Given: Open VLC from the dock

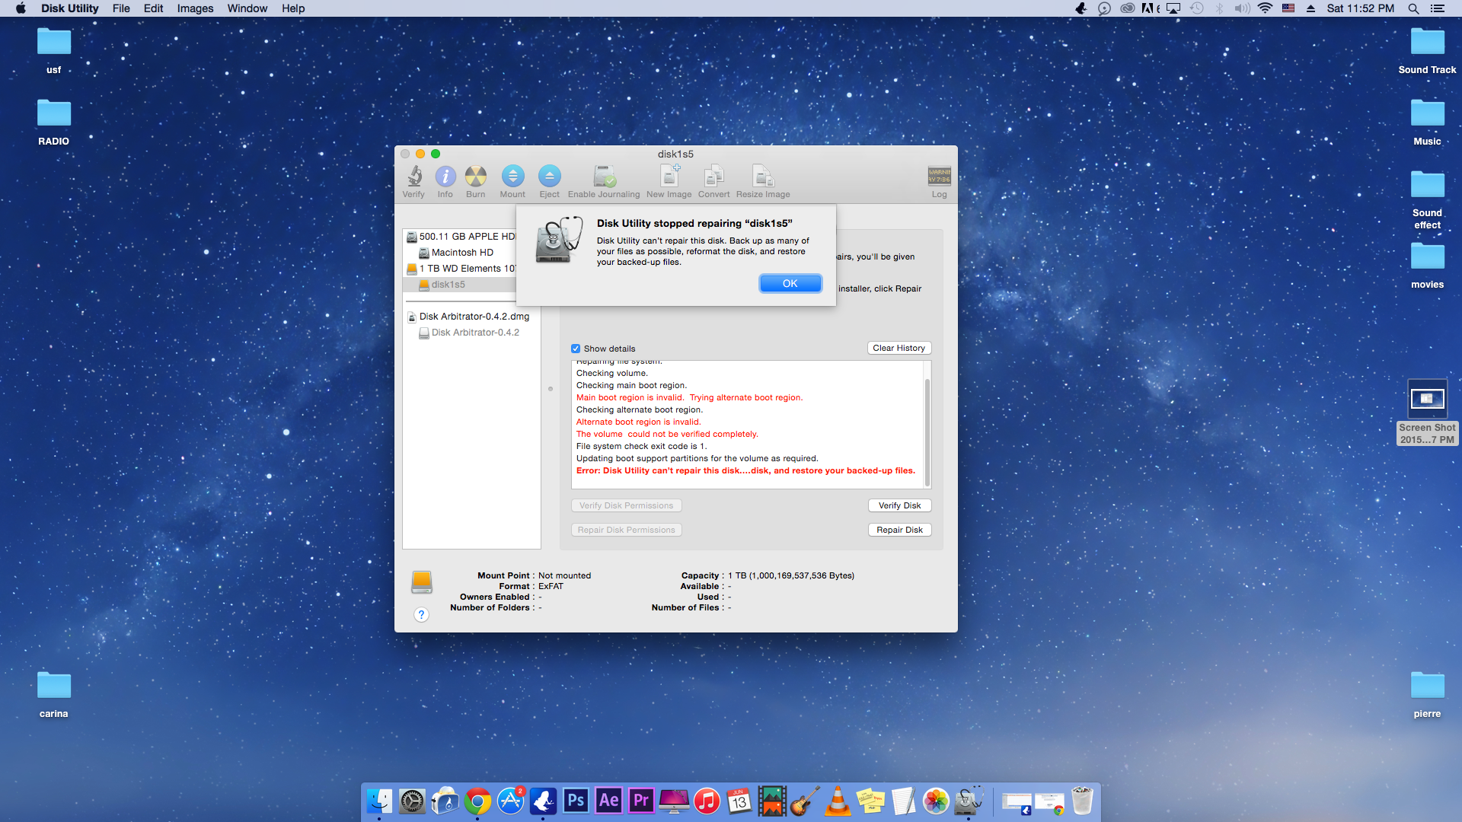Looking at the screenshot, I should [x=838, y=801].
